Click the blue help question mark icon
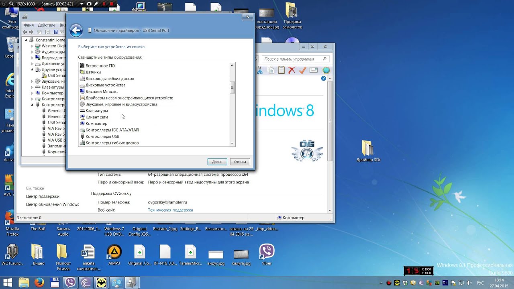Screen dimensions: 514x289 [324, 79]
